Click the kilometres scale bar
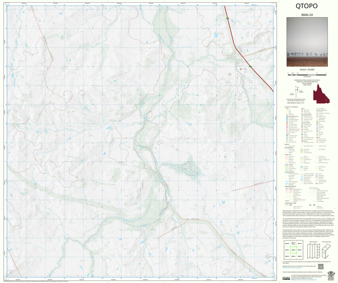The image size is (338, 283). pyautogui.click(x=307, y=74)
